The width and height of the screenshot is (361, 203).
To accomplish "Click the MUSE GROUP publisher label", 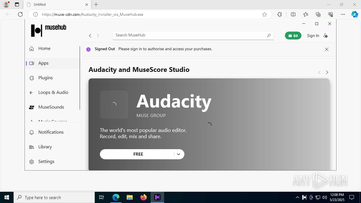I will (x=151, y=116).
